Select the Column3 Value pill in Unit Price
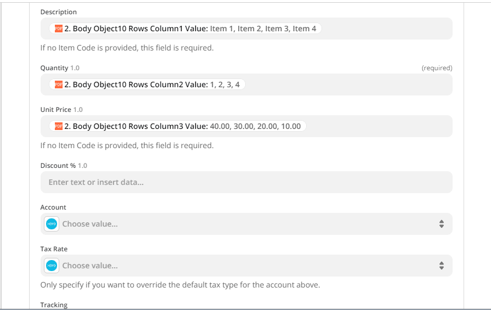Viewport: 491px width, 310px height. point(179,126)
